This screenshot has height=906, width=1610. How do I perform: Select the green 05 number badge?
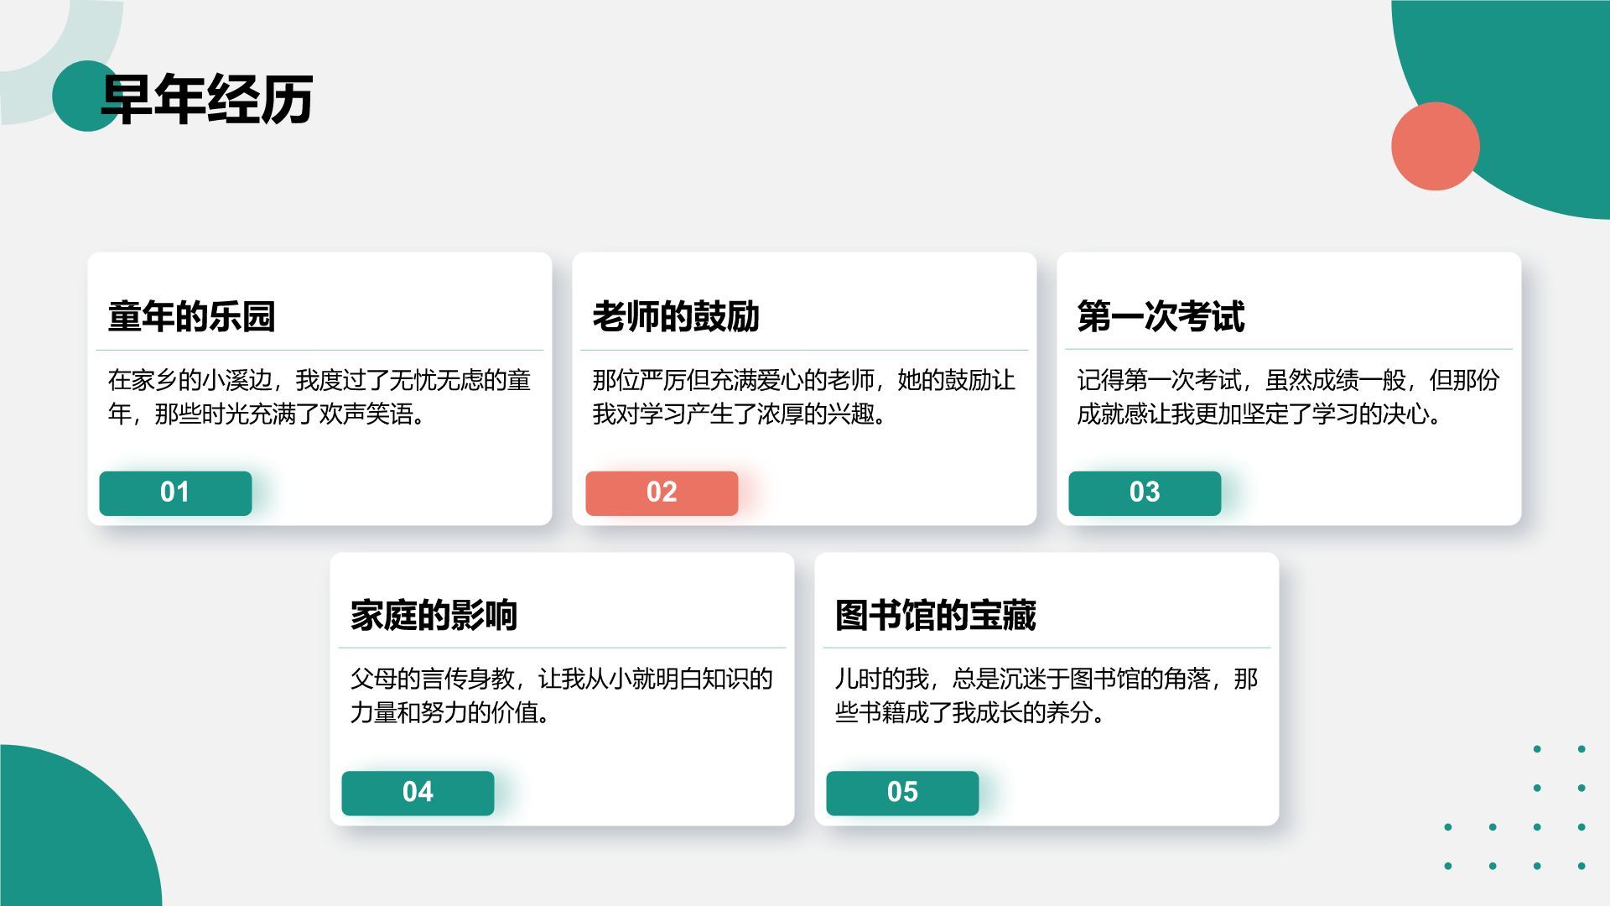[x=902, y=793]
